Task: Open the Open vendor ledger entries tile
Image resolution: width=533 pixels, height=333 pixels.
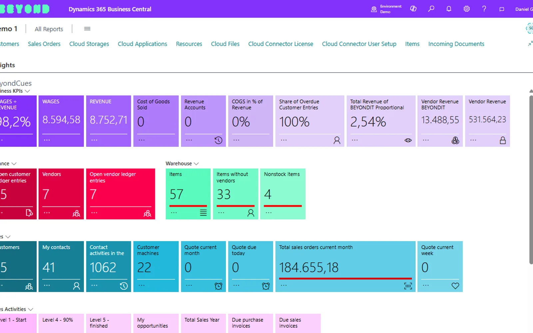Action: (x=121, y=194)
